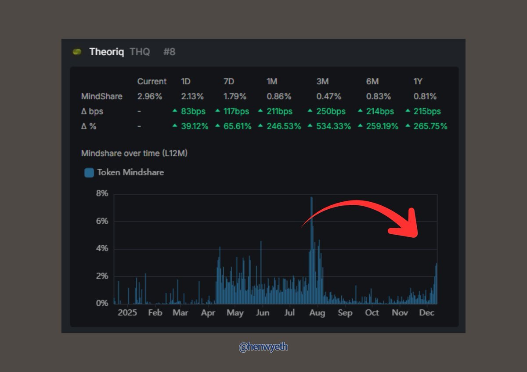Select the 1D column header
This screenshot has width=527, height=372.
(186, 81)
